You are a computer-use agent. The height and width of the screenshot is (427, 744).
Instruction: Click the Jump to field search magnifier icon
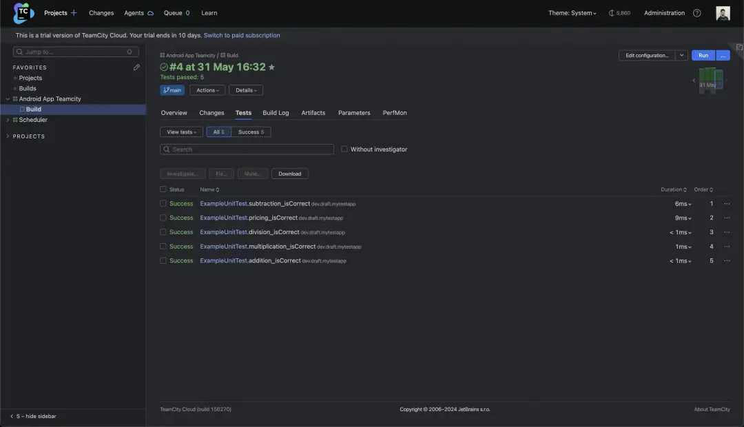click(x=19, y=52)
